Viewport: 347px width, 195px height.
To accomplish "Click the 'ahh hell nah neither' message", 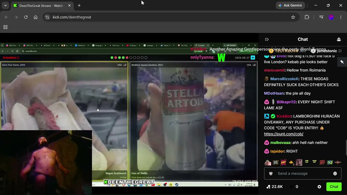I will click(x=310, y=143).
